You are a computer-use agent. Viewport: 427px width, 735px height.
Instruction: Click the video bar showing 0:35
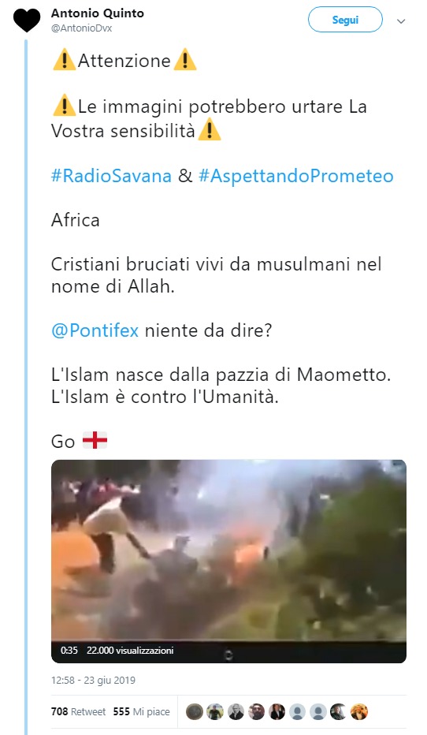pos(228,651)
